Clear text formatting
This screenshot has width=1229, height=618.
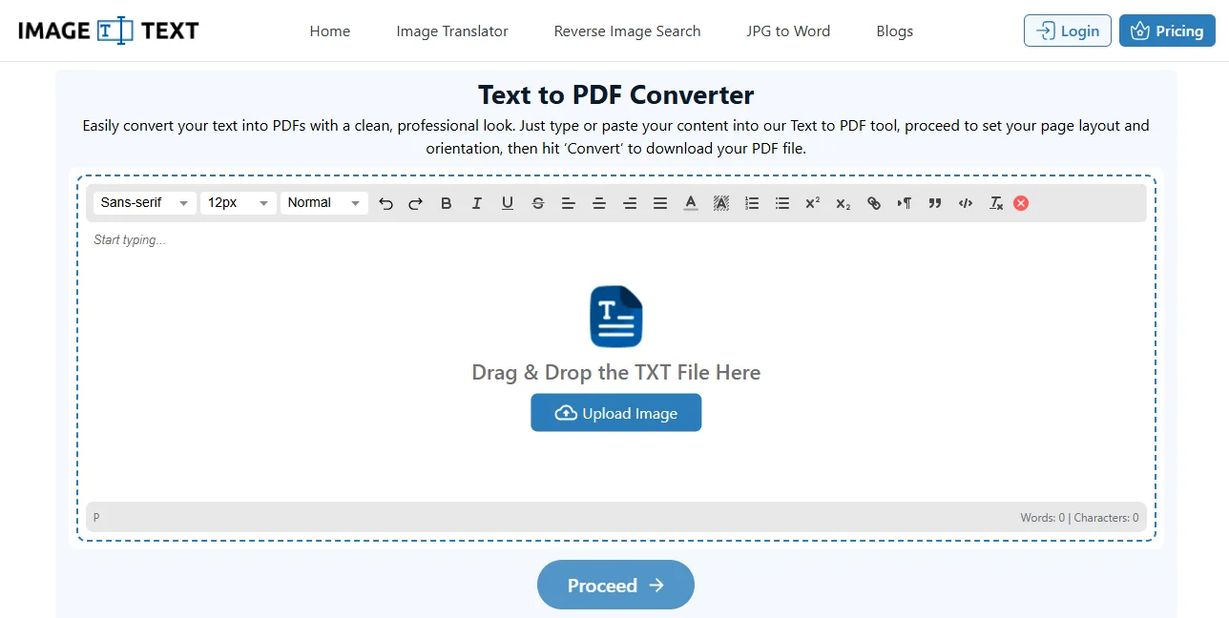(x=996, y=203)
